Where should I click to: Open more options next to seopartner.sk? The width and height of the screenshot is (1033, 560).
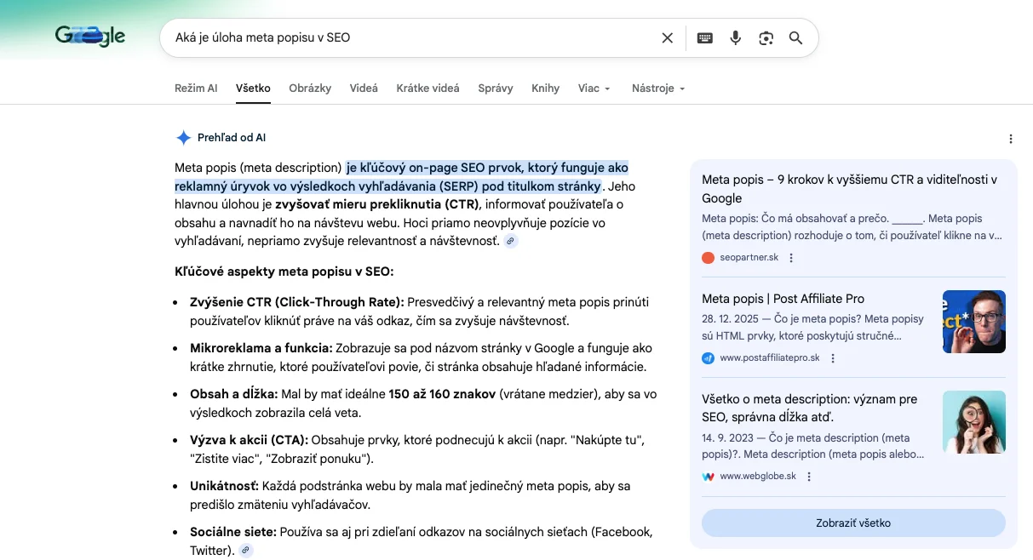[791, 258]
